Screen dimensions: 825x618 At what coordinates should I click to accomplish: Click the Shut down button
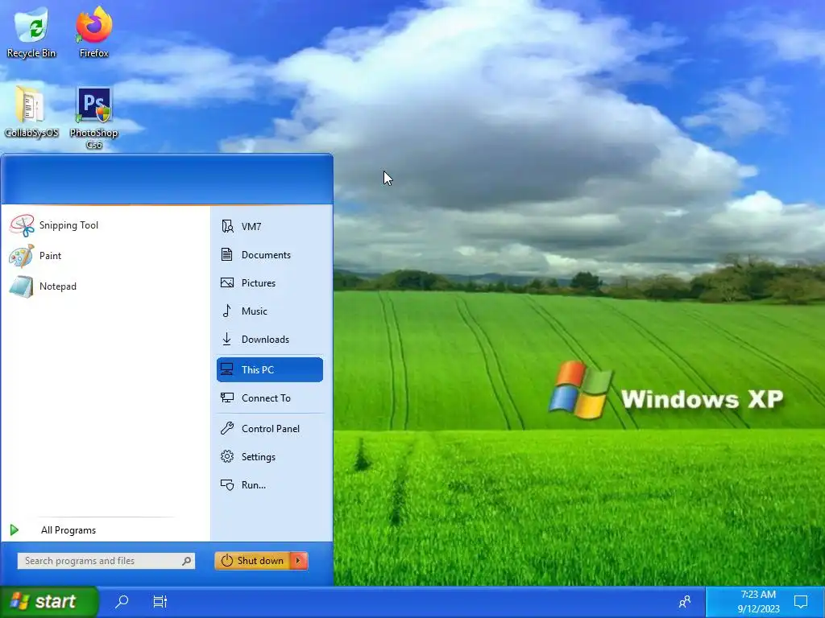point(252,561)
